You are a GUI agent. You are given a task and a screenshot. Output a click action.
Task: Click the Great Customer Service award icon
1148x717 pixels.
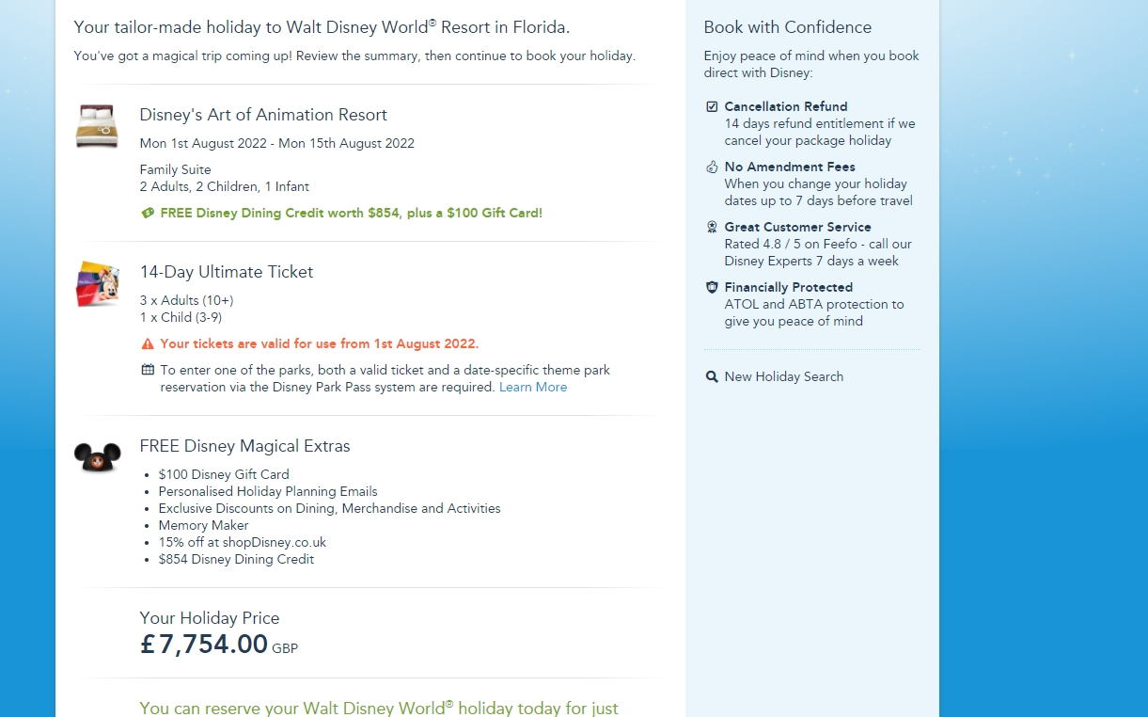pyautogui.click(x=712, y=227)
